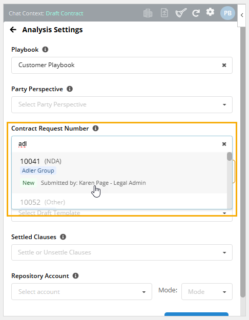Open the settings gear icon
This screenshot has width=249, height=320.
(x=210, y=12)
